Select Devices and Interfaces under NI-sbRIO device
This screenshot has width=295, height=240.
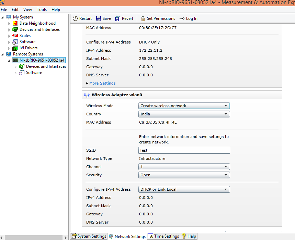[46, 66]
